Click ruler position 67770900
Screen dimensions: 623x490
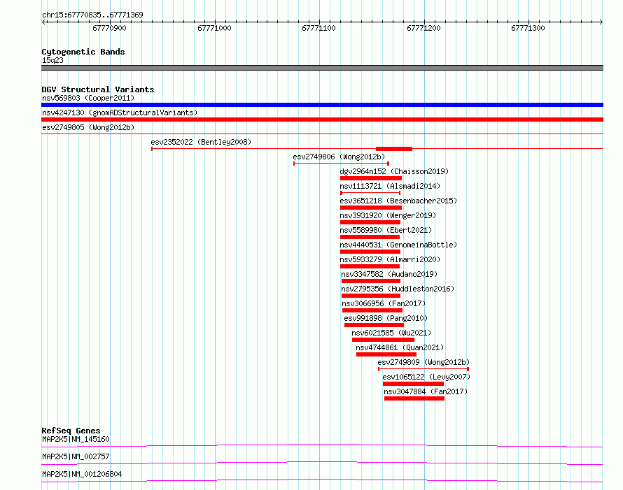(x=109, y=28)
